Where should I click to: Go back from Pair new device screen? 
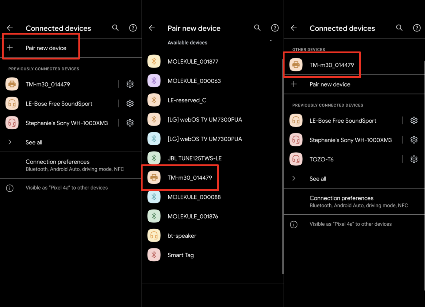click(152, 28)
